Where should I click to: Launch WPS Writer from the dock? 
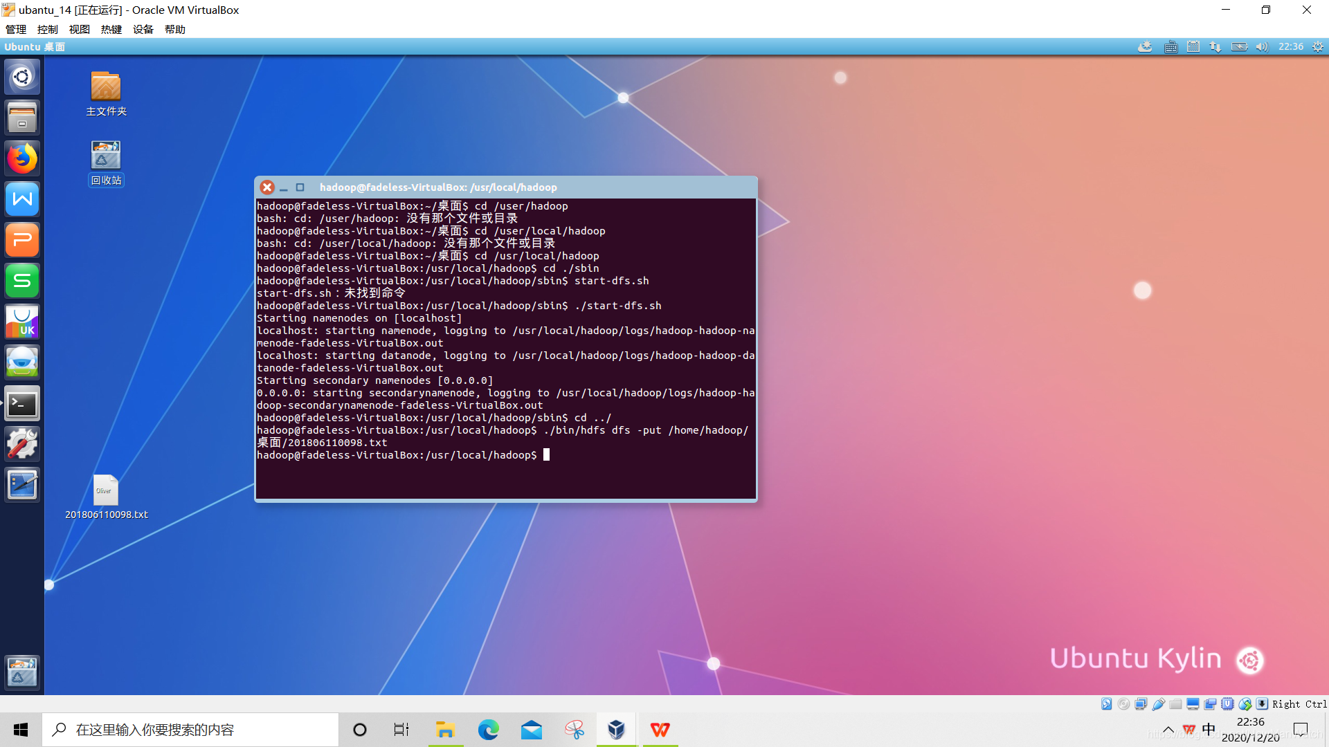[22, 199]
